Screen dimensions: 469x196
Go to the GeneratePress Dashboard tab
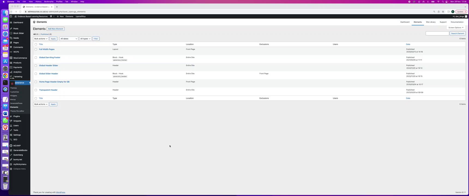pos(405,22)
